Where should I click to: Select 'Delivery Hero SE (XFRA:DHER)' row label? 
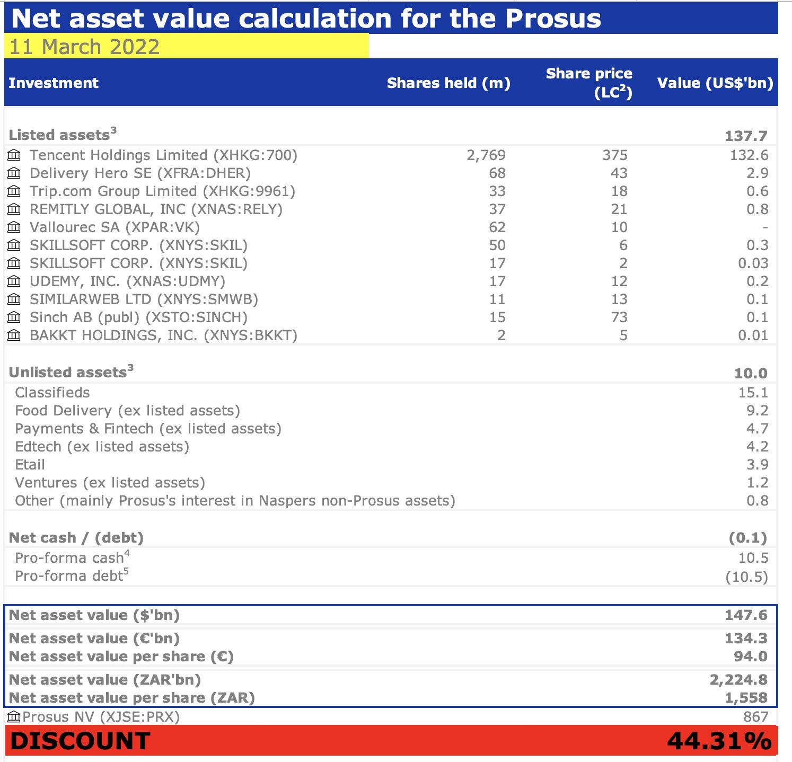[140, 173]
